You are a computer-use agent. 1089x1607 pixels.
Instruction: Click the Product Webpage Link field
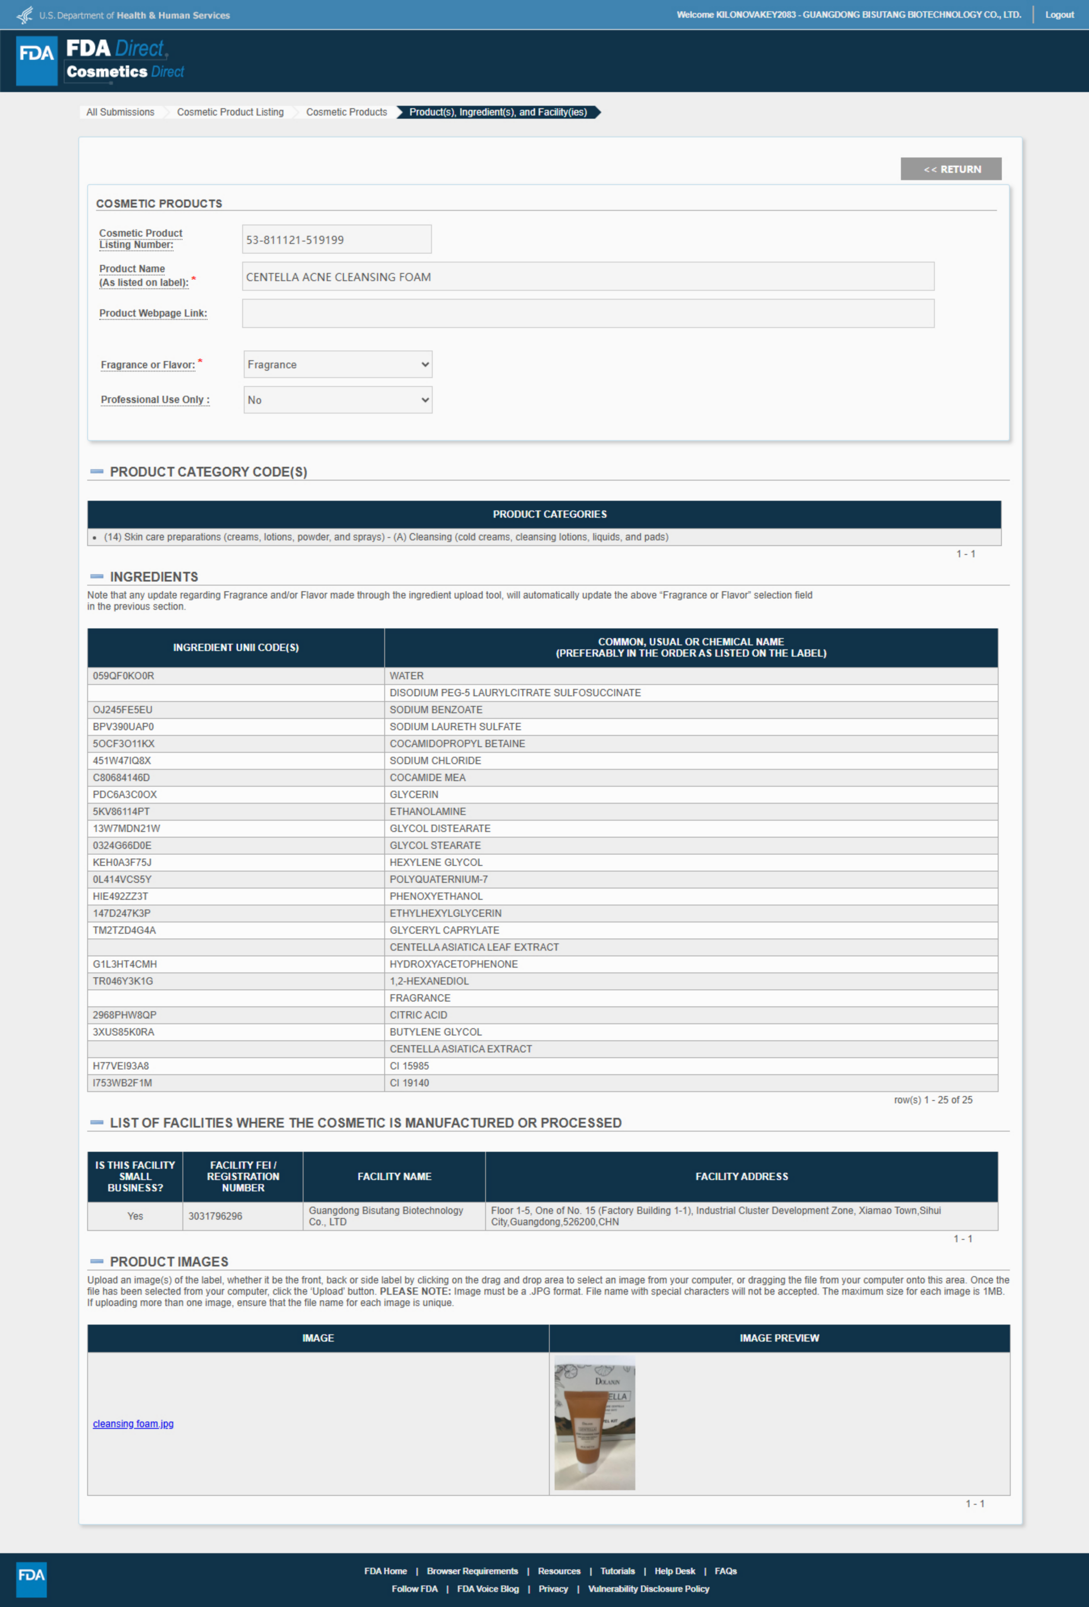click(x=588, y=313)
